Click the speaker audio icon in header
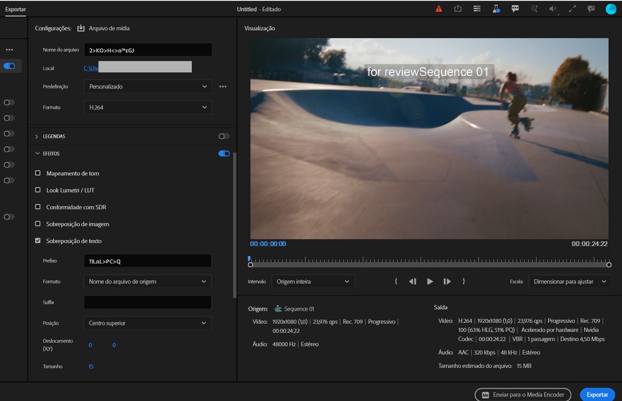The width and height of the screenshot is (622, 401). coord(554,9)
